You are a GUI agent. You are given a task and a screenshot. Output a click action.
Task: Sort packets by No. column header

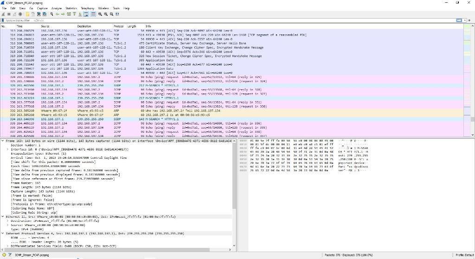[x=8, y=26]
